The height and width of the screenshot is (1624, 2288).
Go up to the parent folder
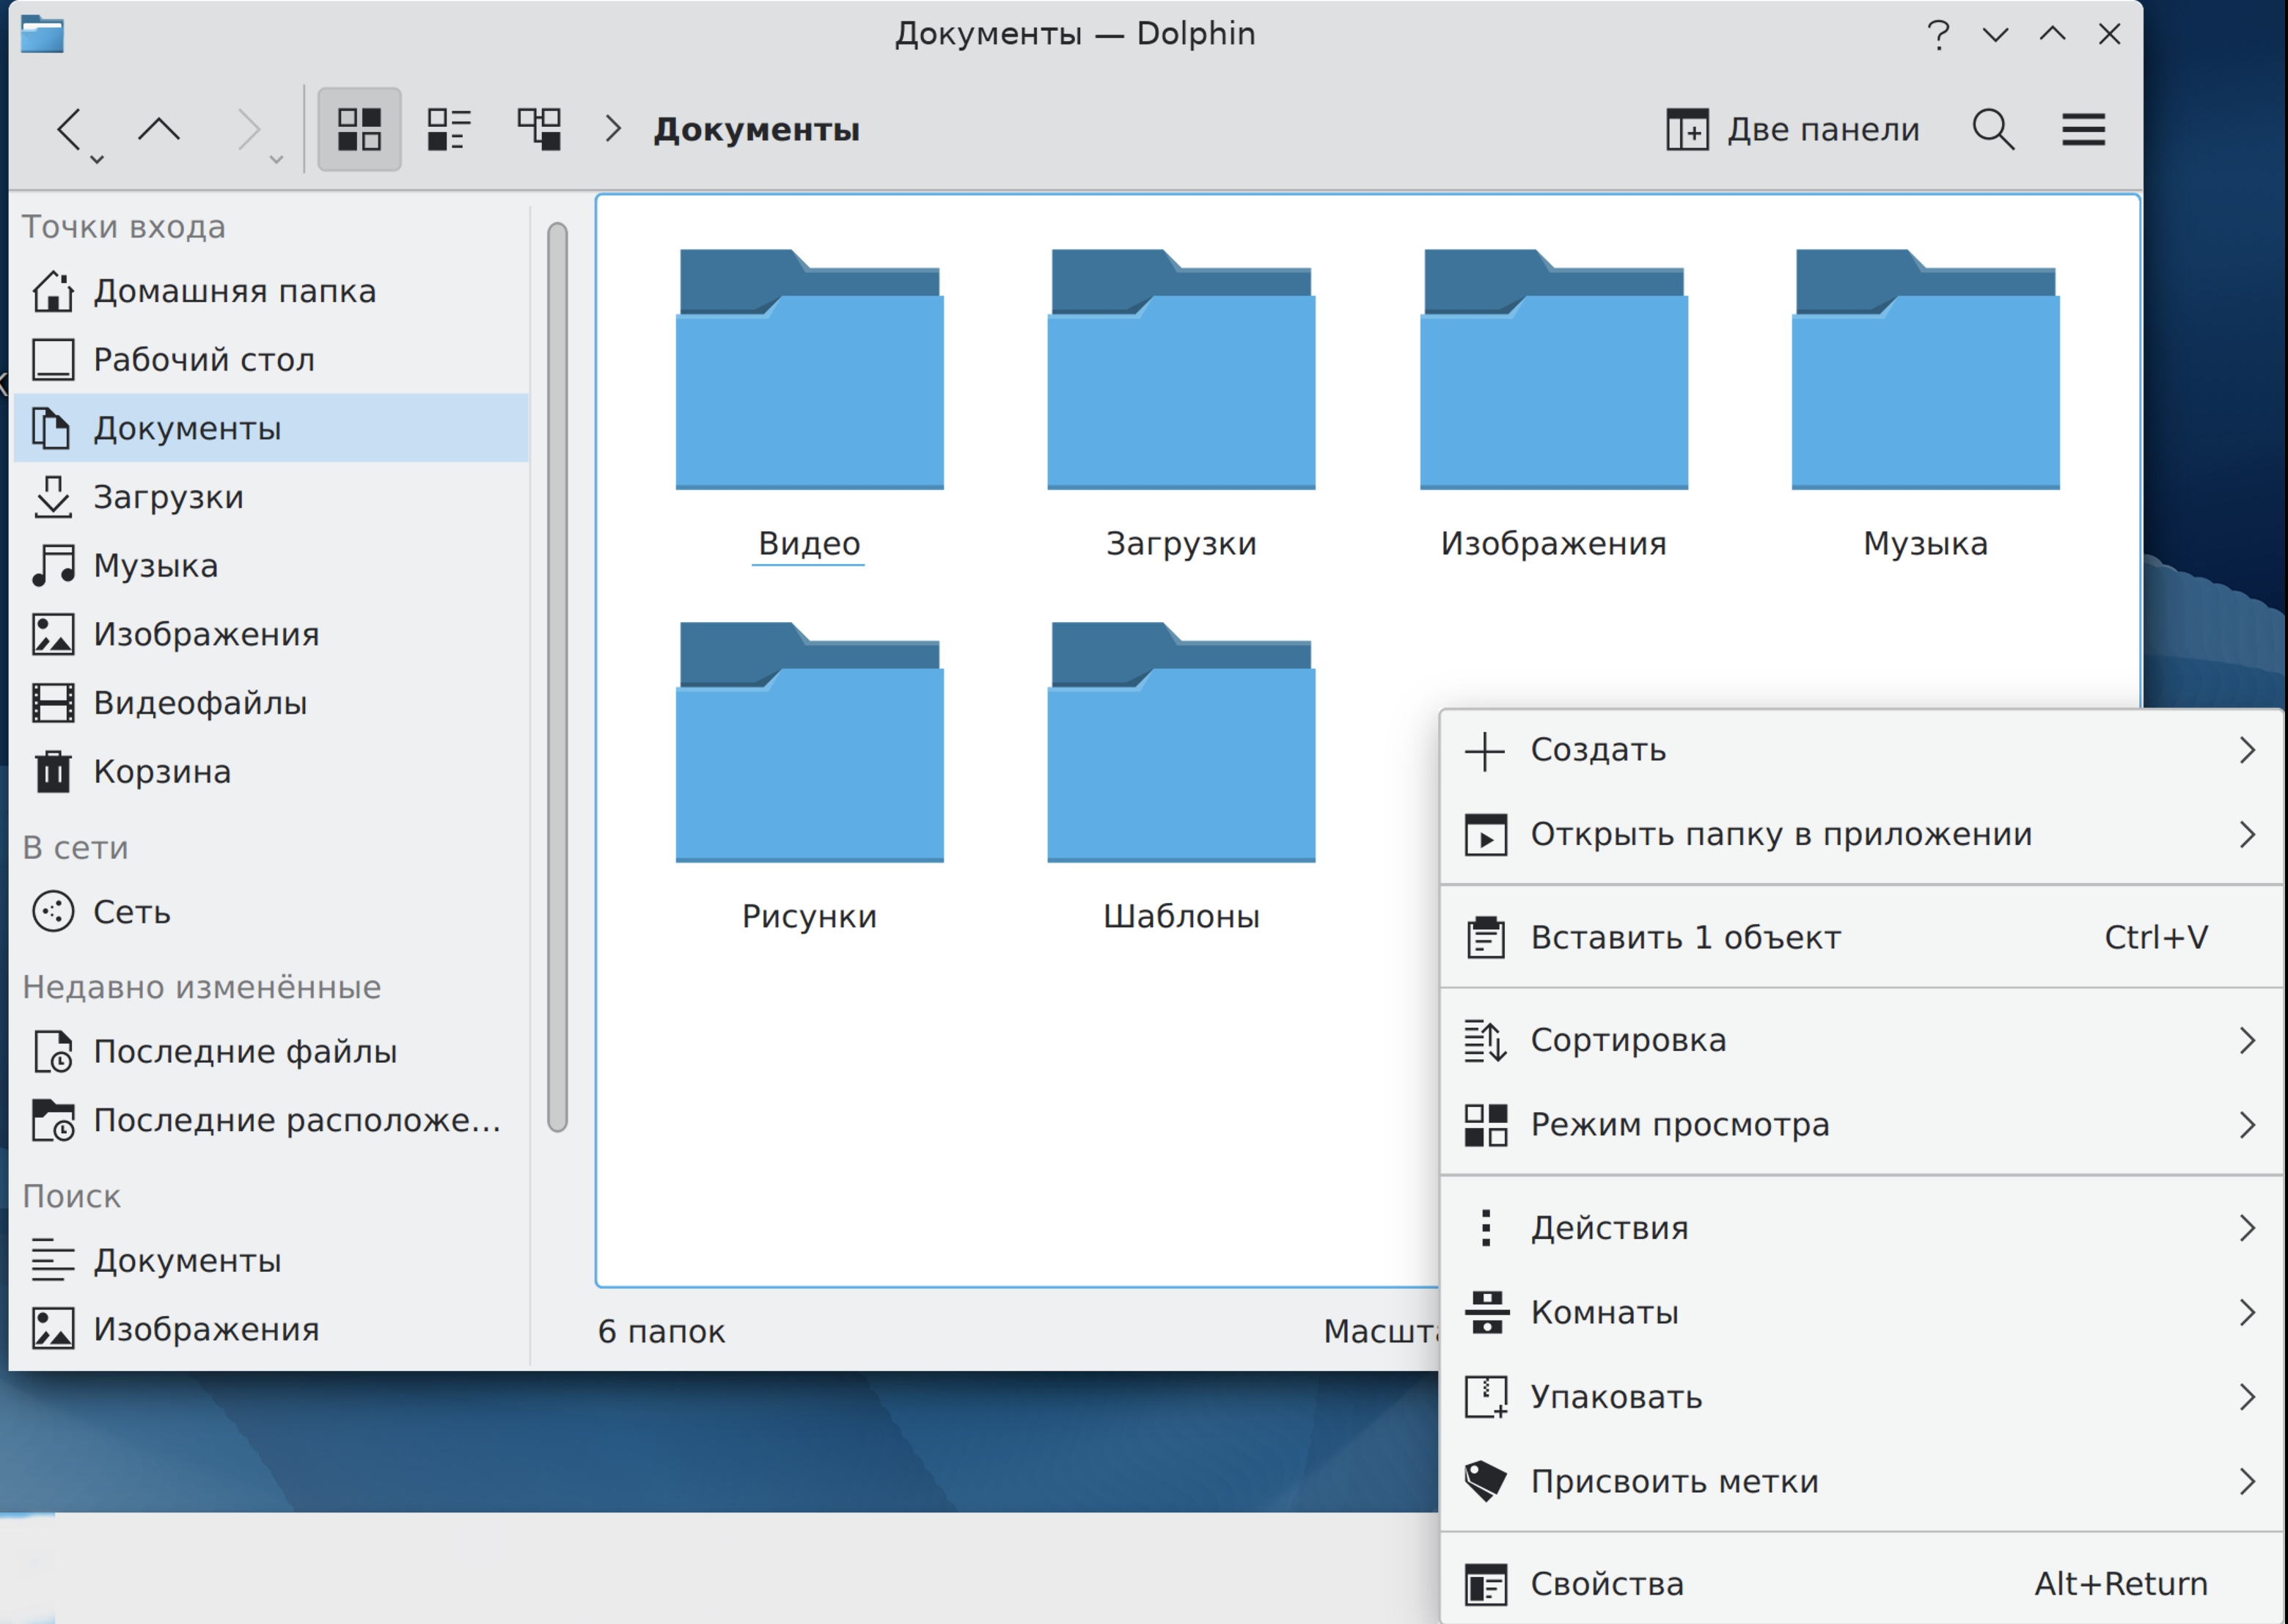[159, 130]
